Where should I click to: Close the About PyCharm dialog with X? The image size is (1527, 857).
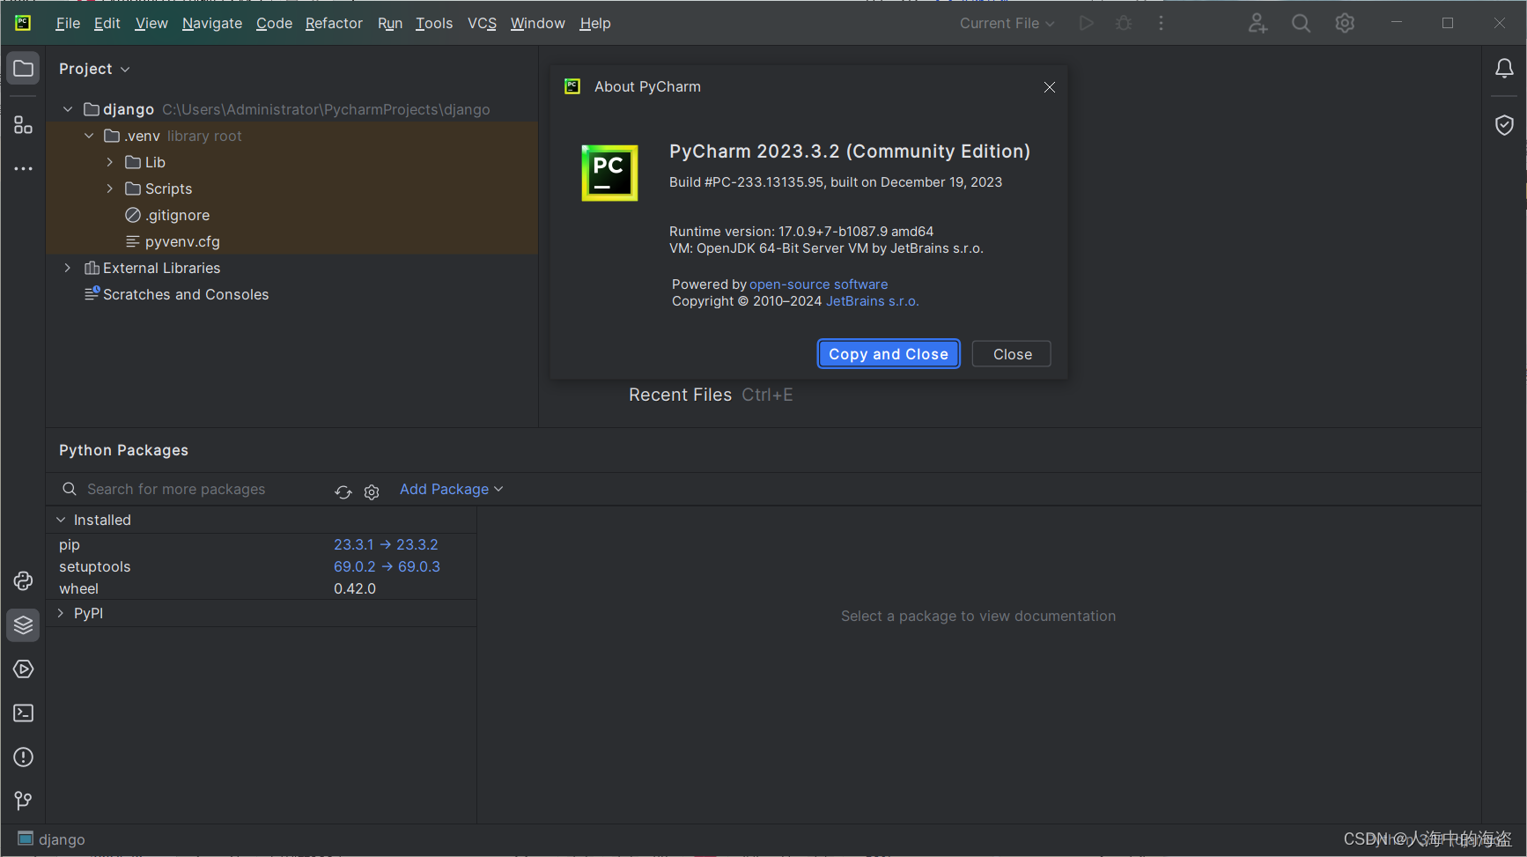point(1049,87)
